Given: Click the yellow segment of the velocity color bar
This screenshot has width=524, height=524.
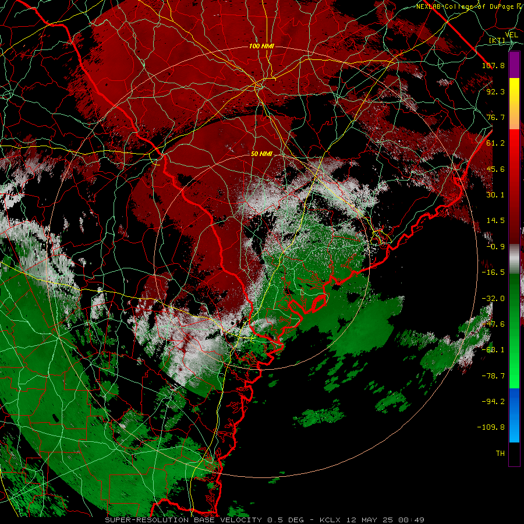Looking at the screenshot, I should pyautogui.click(x=514, y=92).
